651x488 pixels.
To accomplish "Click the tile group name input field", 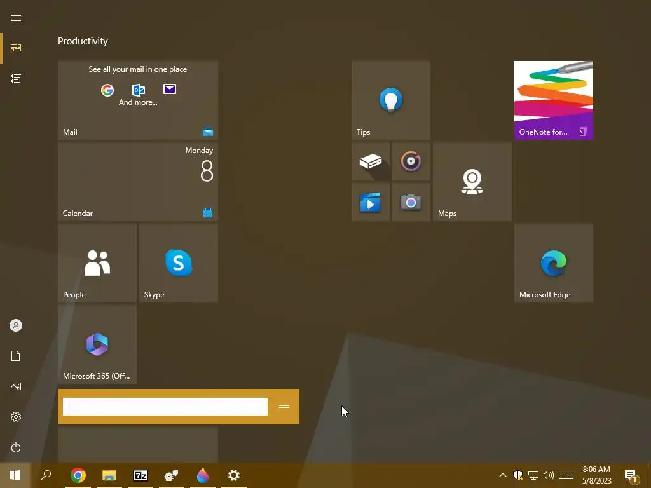I will pyautogui.click(x=165, y=407).
